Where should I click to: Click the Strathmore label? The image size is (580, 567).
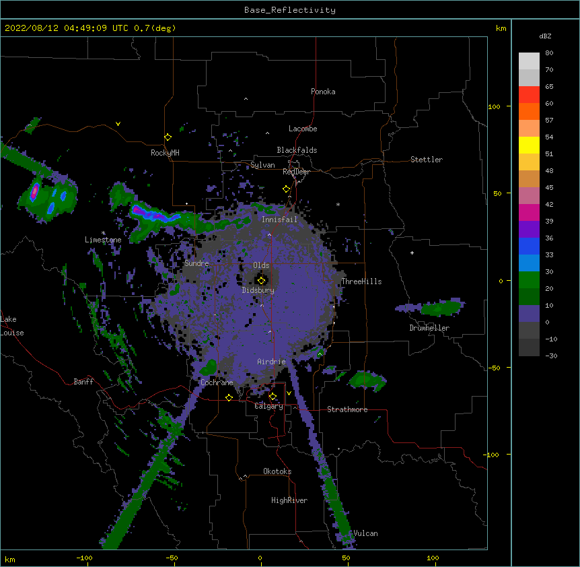[347, 409]
